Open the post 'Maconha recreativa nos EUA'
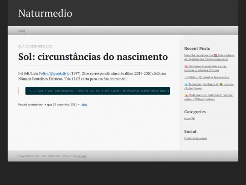Screen dimensions: 246x185 pos(209,57)
